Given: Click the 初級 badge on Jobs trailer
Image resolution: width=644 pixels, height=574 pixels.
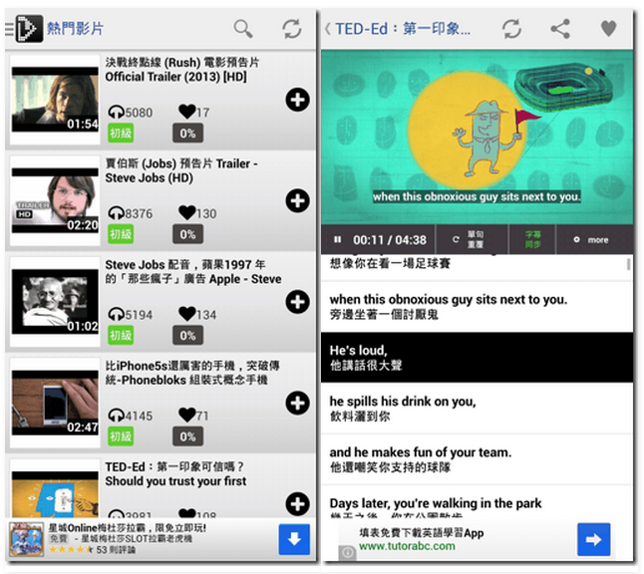Looking at the screenshot, I should 121,234.
